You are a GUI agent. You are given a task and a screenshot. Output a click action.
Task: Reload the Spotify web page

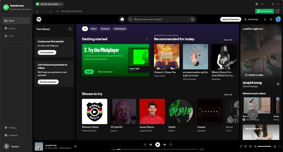pyautogui.click(x=50, y=11)
